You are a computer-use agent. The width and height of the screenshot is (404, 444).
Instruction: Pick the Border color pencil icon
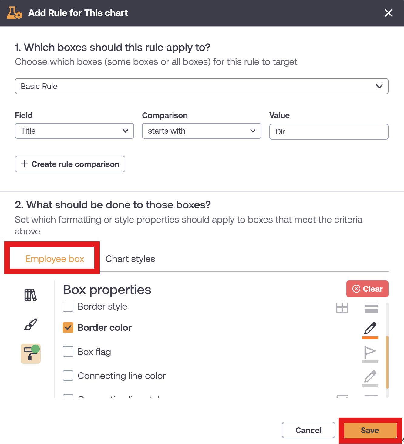370,330
